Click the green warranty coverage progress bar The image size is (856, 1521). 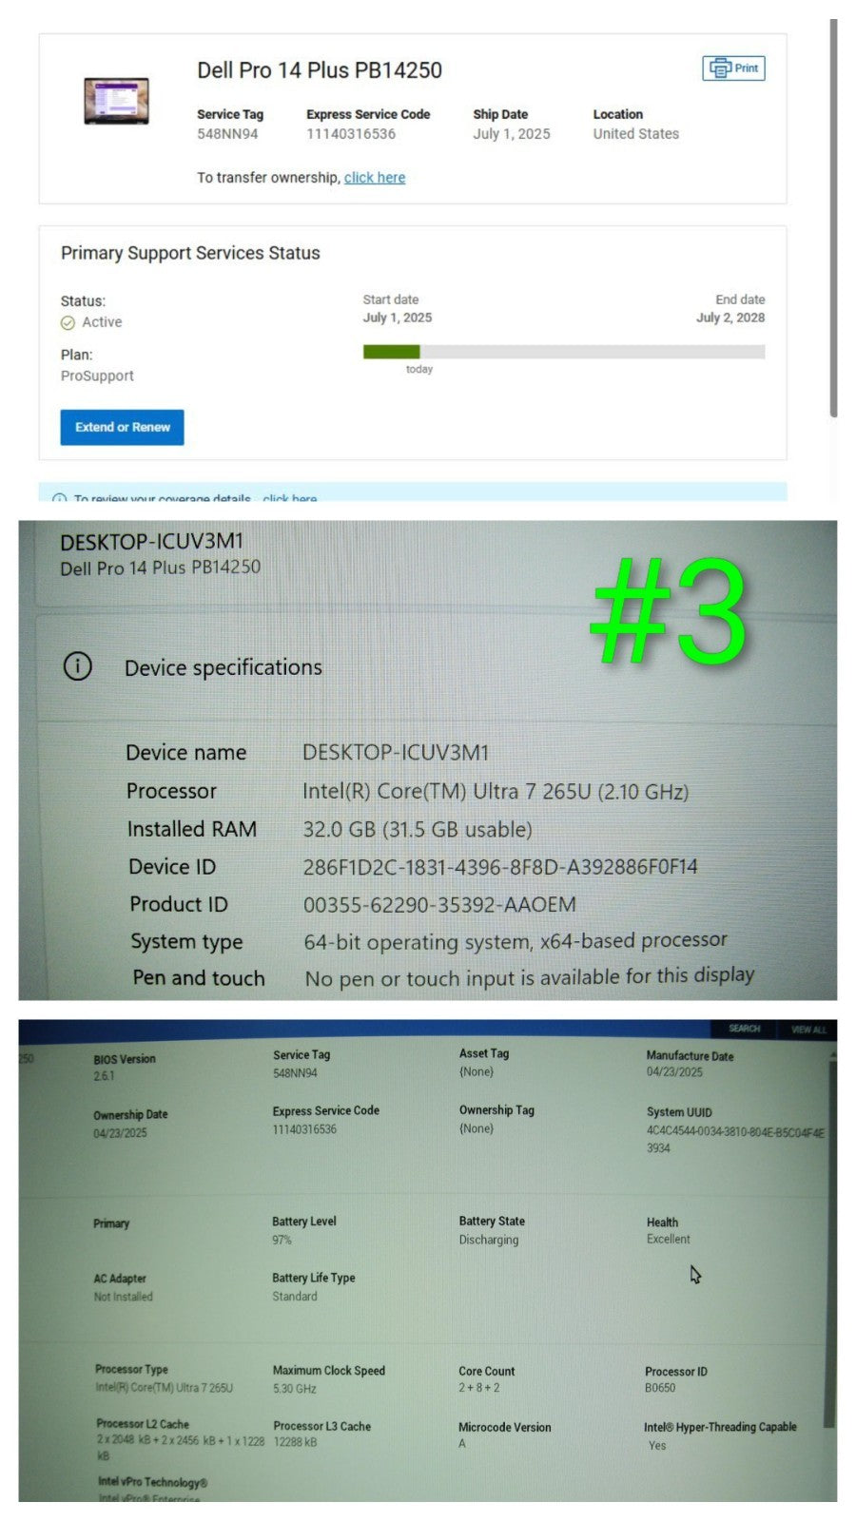[391, 352]
